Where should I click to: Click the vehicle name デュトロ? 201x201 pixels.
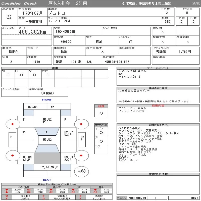(57, 13)
